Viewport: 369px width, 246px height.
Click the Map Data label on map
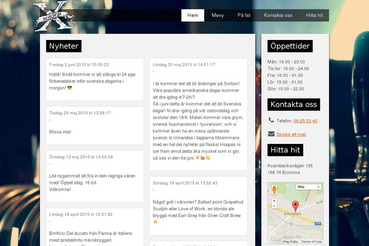(290, 242)
